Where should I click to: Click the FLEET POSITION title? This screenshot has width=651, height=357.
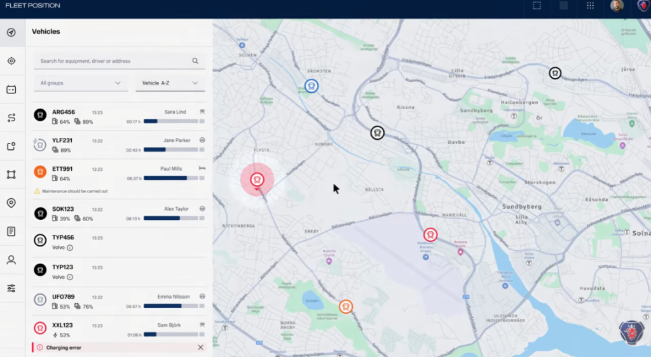32,5
